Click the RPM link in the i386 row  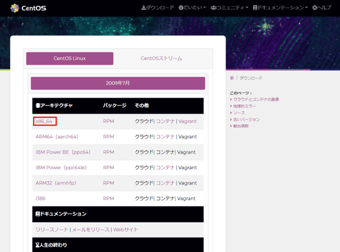108,199
